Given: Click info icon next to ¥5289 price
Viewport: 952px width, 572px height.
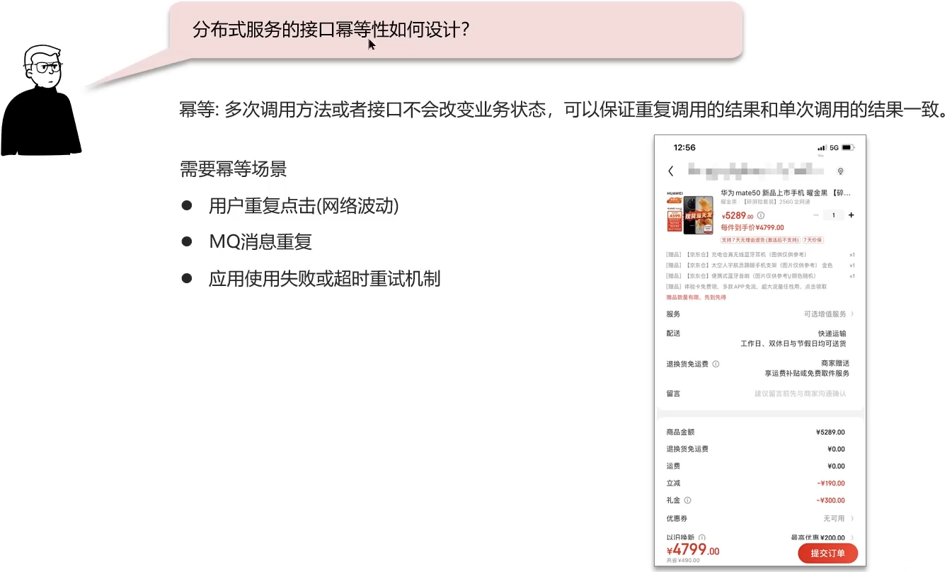Looking at the screenshot, I should point(761,216).
